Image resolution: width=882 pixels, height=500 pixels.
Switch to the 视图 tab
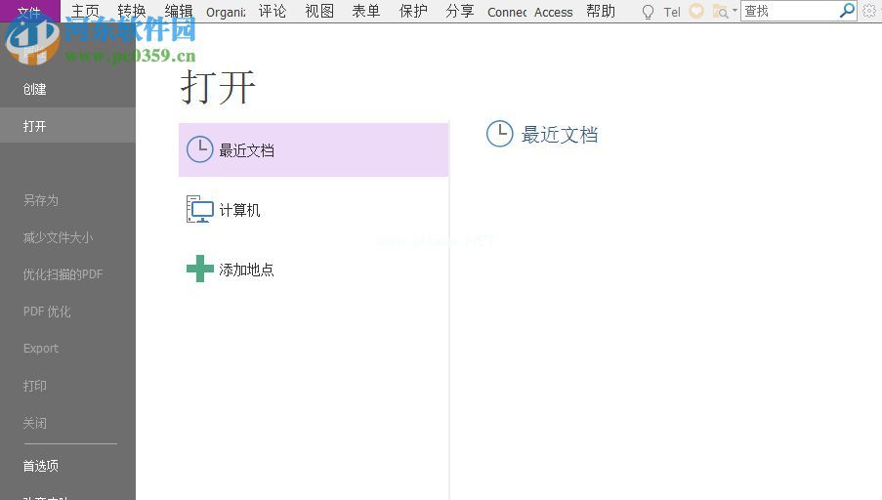(x=319, y=12)
